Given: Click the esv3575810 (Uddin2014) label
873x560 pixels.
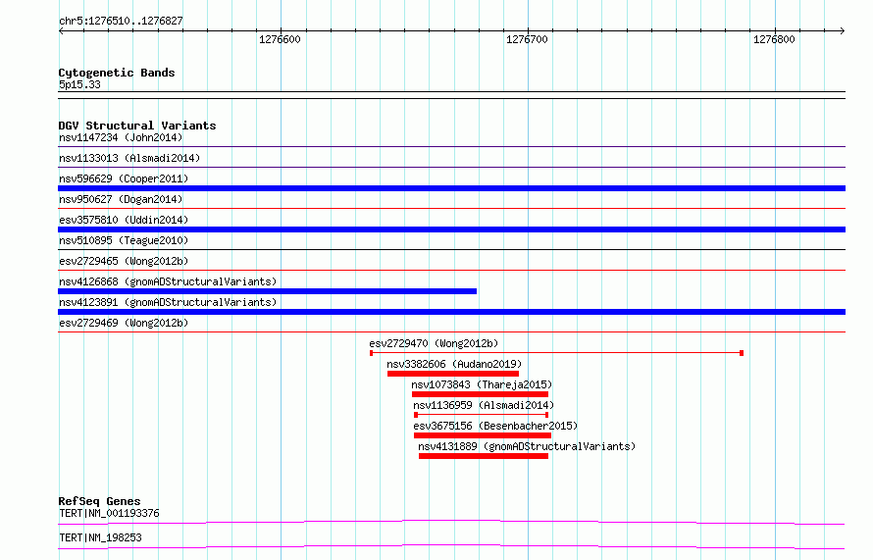Looking at the screenshot, I should pyautogui.click(x=124, y=220).
